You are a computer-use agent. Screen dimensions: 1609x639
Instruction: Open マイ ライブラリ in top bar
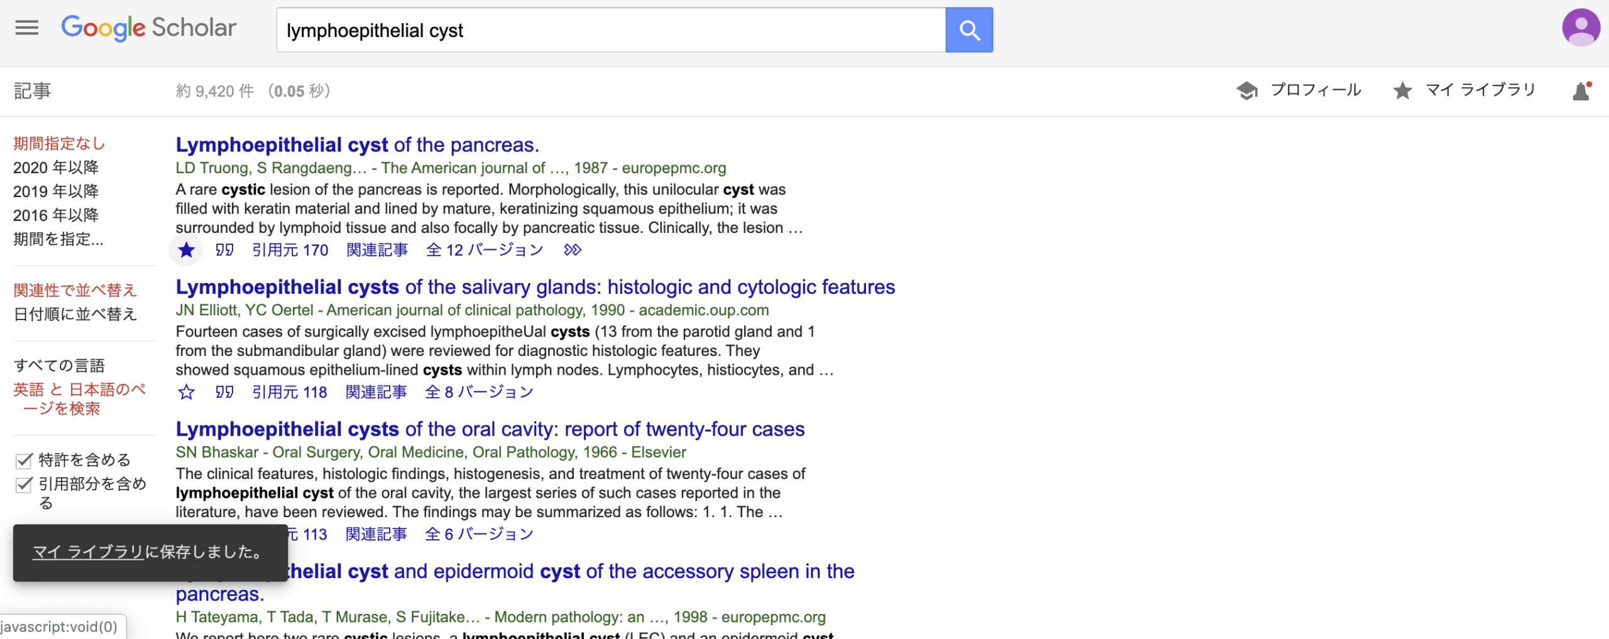tap(1464, 90)
